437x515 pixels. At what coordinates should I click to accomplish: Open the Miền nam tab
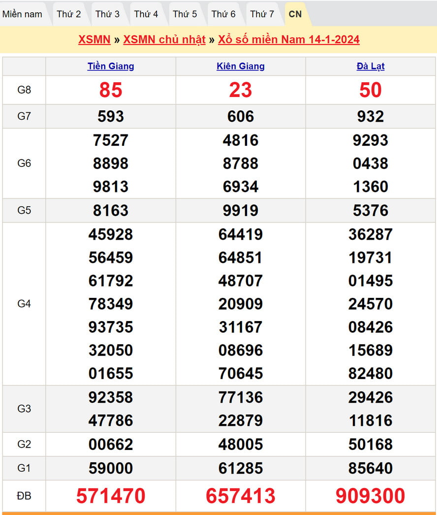coord(23,14)
